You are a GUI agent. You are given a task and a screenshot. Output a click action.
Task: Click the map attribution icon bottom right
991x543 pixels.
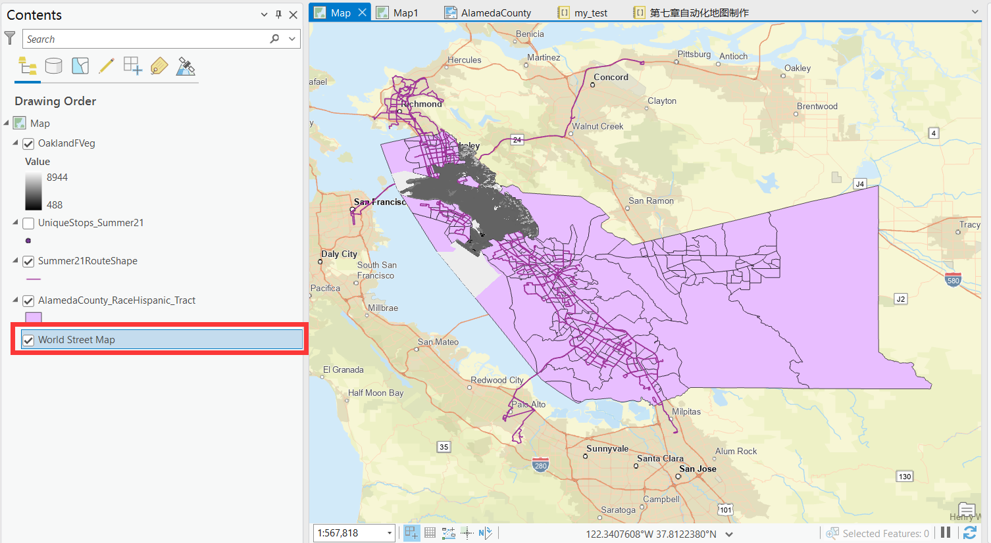point(967,509)
